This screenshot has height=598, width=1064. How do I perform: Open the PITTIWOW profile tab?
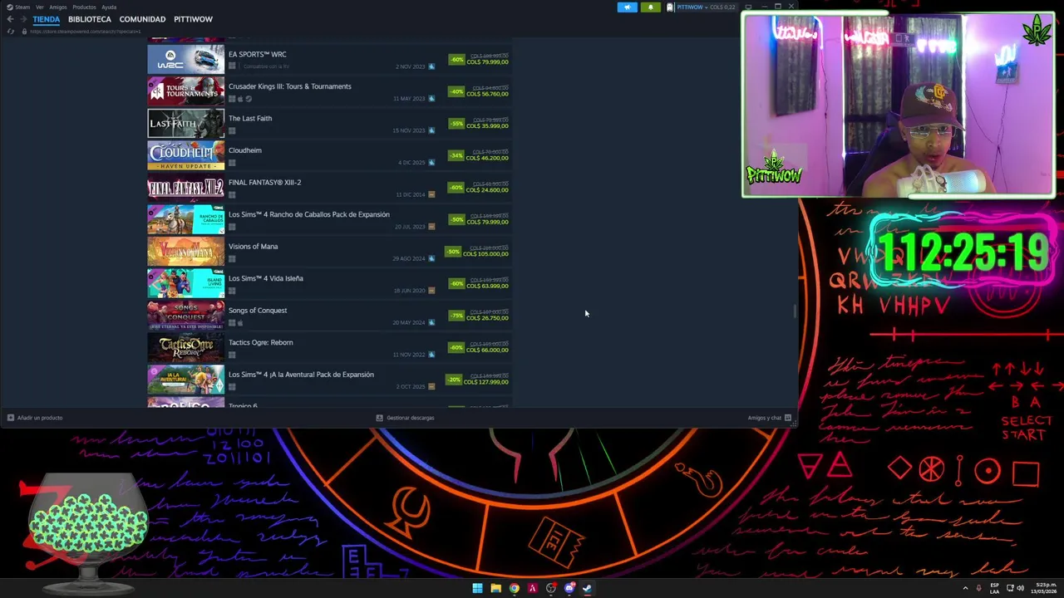pos(193,19)
